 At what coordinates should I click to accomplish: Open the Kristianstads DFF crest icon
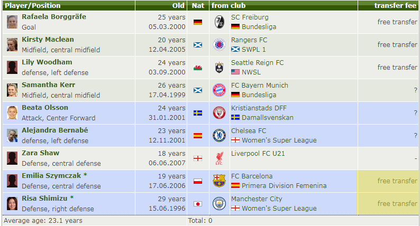pyautogui.click(x=219, y=113)
